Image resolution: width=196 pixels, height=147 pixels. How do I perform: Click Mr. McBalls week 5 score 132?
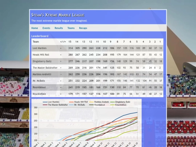point(138,81)
